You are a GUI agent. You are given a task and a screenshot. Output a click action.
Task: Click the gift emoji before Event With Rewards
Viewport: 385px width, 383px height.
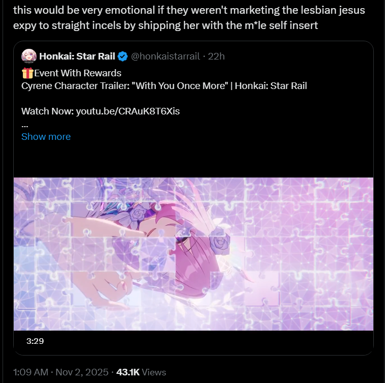28,73
